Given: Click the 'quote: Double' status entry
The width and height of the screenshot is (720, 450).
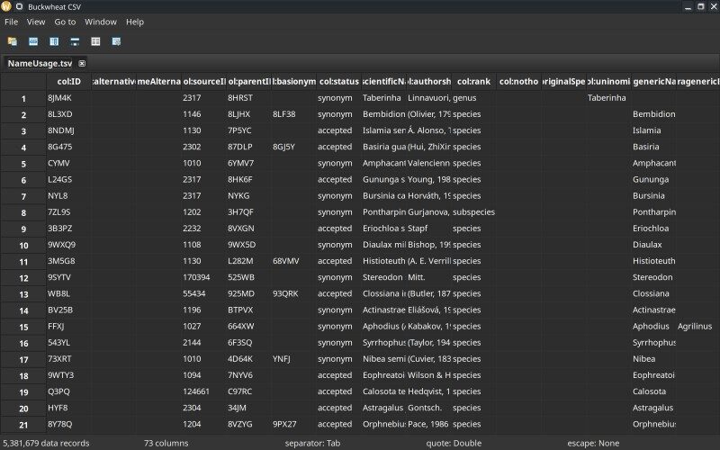Looking at the screenshot, I should point(454,443).
